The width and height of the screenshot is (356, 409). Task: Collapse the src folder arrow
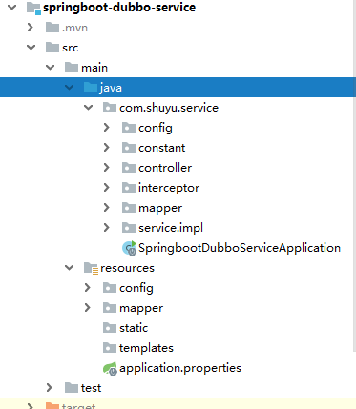(x=31, y=48)
